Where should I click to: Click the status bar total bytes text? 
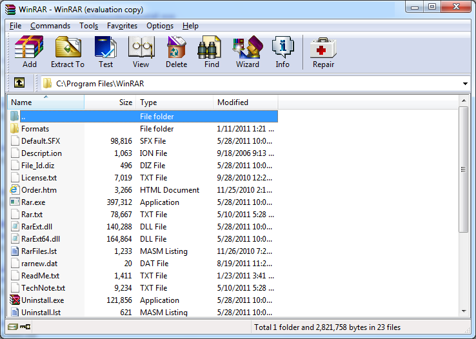point(327,327)
